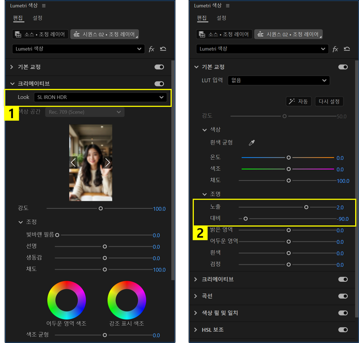Click the 노출 value 2.0
Screen dimensions: 359x343
click(x=340, y=208)
